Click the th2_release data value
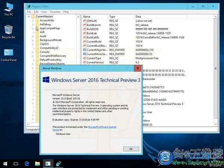Viewport: 224px width, 168px height. pos(142,25)
